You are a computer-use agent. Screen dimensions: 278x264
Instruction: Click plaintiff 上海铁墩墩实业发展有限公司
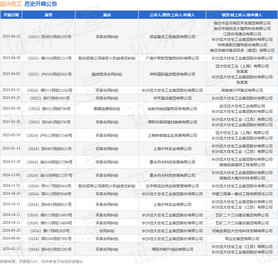(172, 135)
